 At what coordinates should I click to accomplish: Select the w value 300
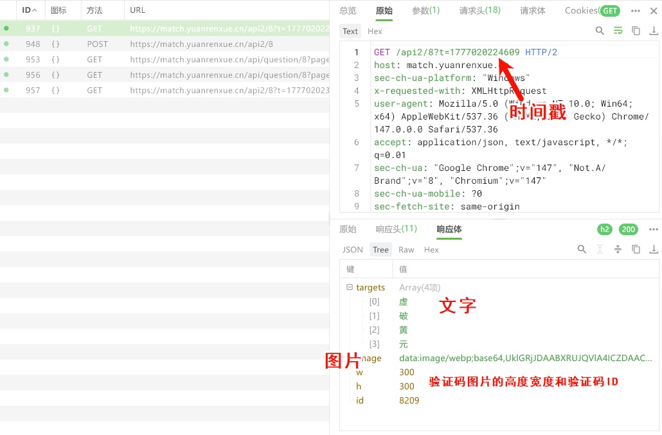click(x=407, y=372)
